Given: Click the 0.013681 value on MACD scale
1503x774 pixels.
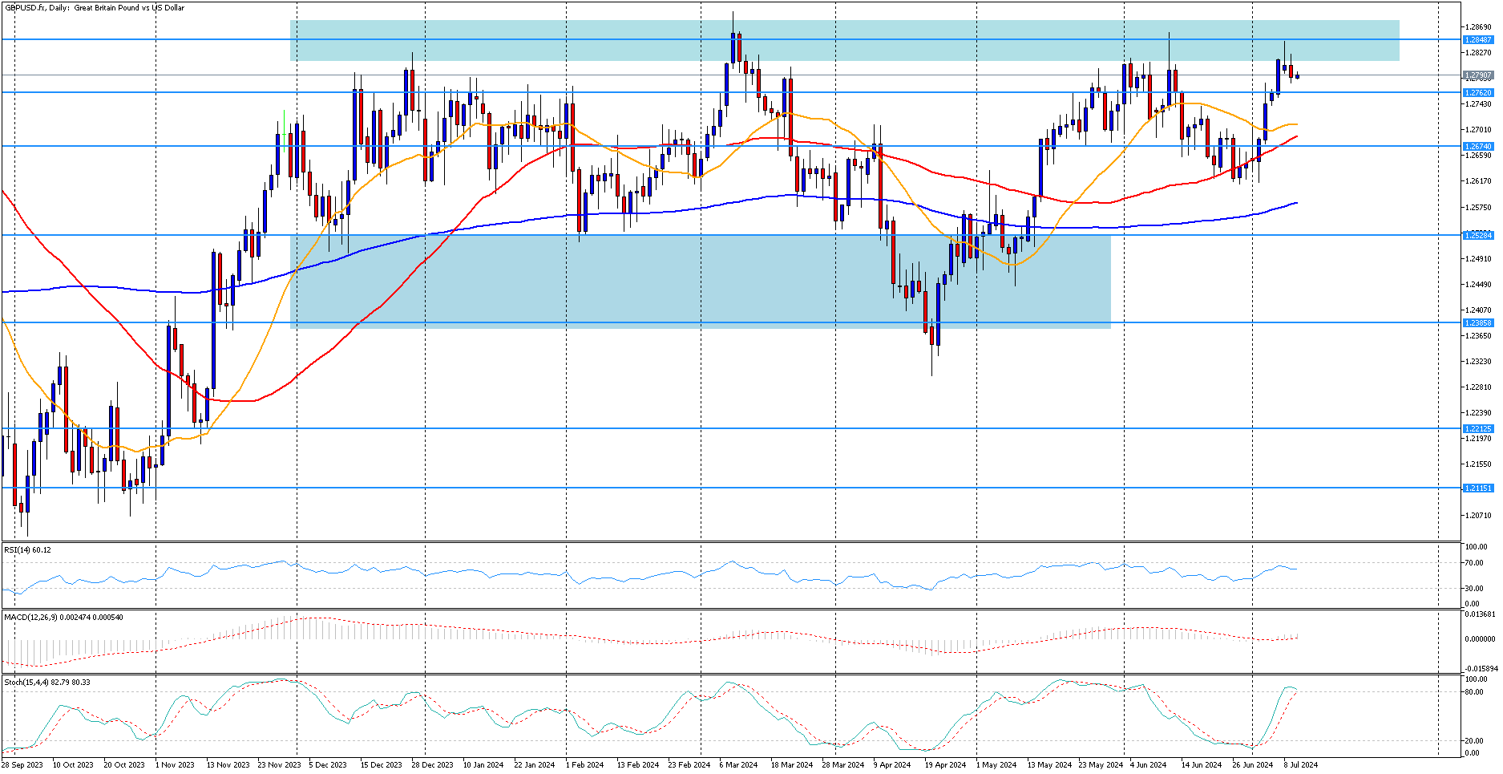Looking at the screenshot, I should pos(1480,614).
